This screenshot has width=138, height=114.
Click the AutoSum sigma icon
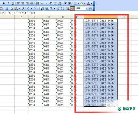pyautogui.click(x=51, y=9)
